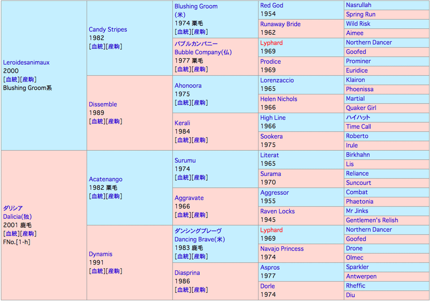Open the Aggravate link
The image size is (430, 302).
(x=189, y=198)
